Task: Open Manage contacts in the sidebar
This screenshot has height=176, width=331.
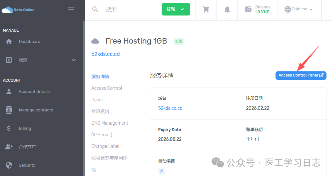Action: [36, 110]
